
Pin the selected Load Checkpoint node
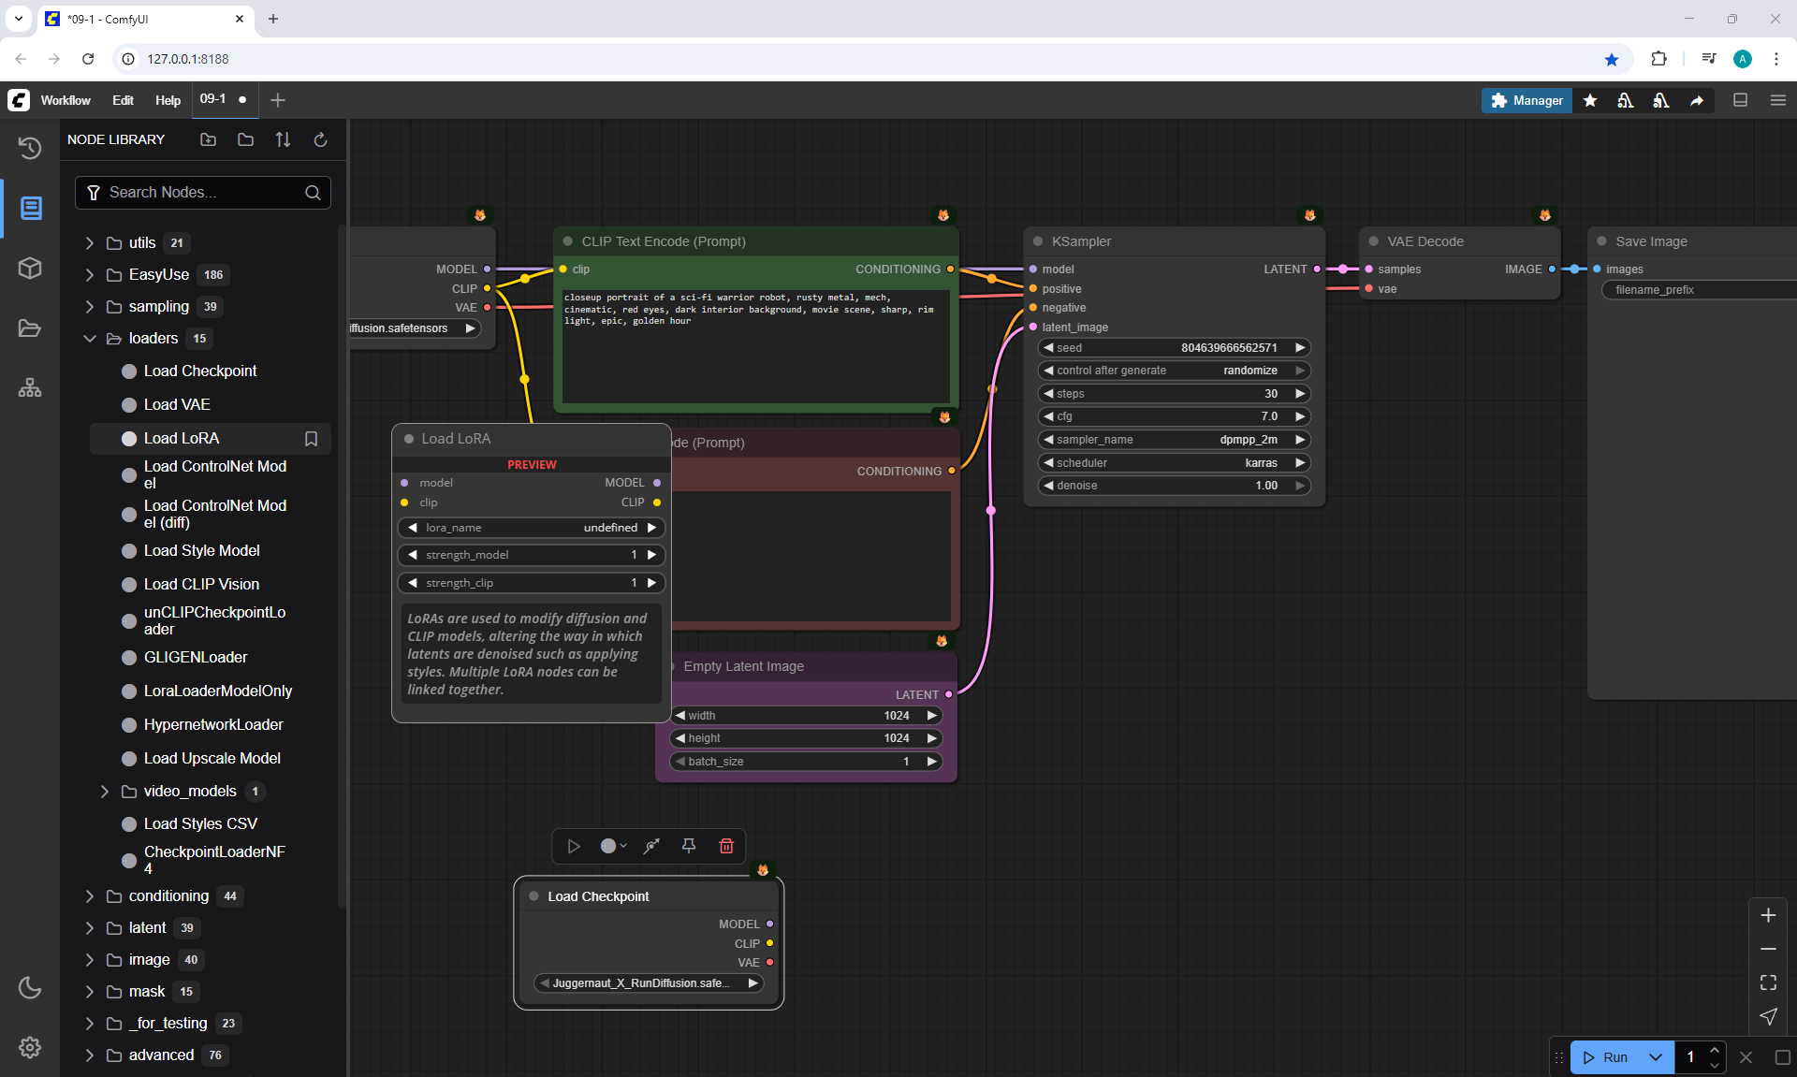point(689,846)
